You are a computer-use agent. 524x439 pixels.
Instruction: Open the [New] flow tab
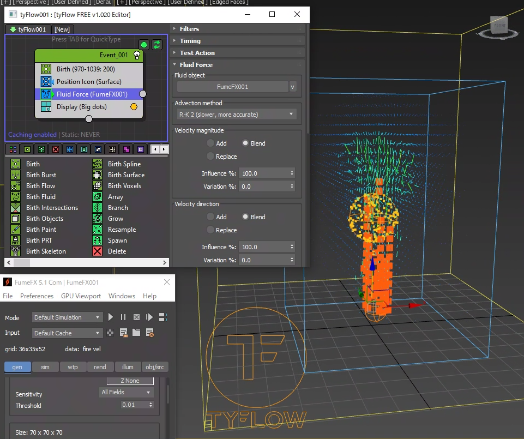point(62,29)
